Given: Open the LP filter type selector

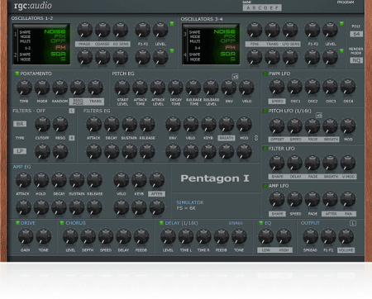Looking at the screenshot, I should (20, 151).
